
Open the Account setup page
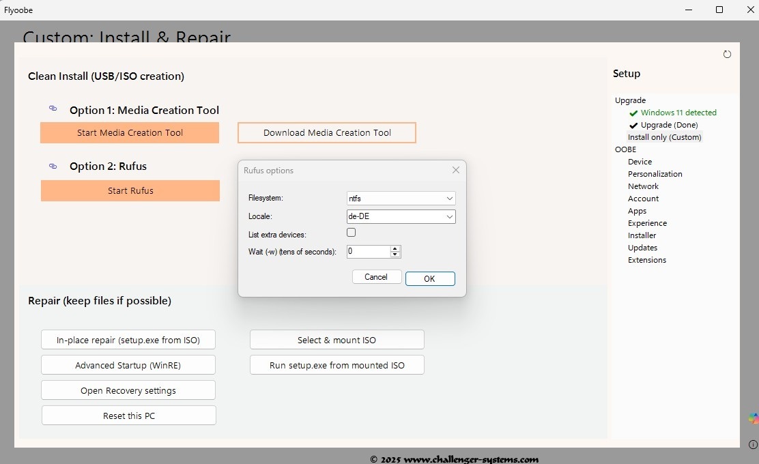[643, 199]
